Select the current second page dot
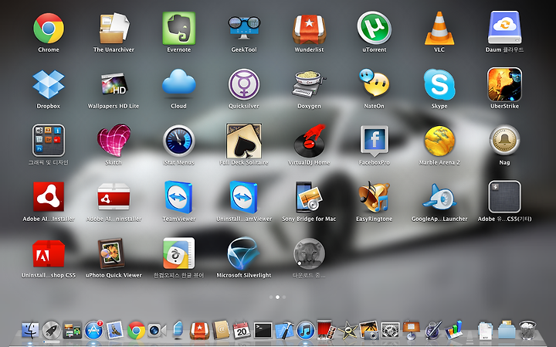Viewport: 556px width, 347px height. [x=278, y=298]
